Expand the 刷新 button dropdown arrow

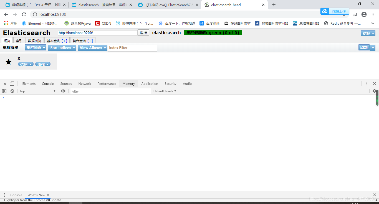pos(372,47)
